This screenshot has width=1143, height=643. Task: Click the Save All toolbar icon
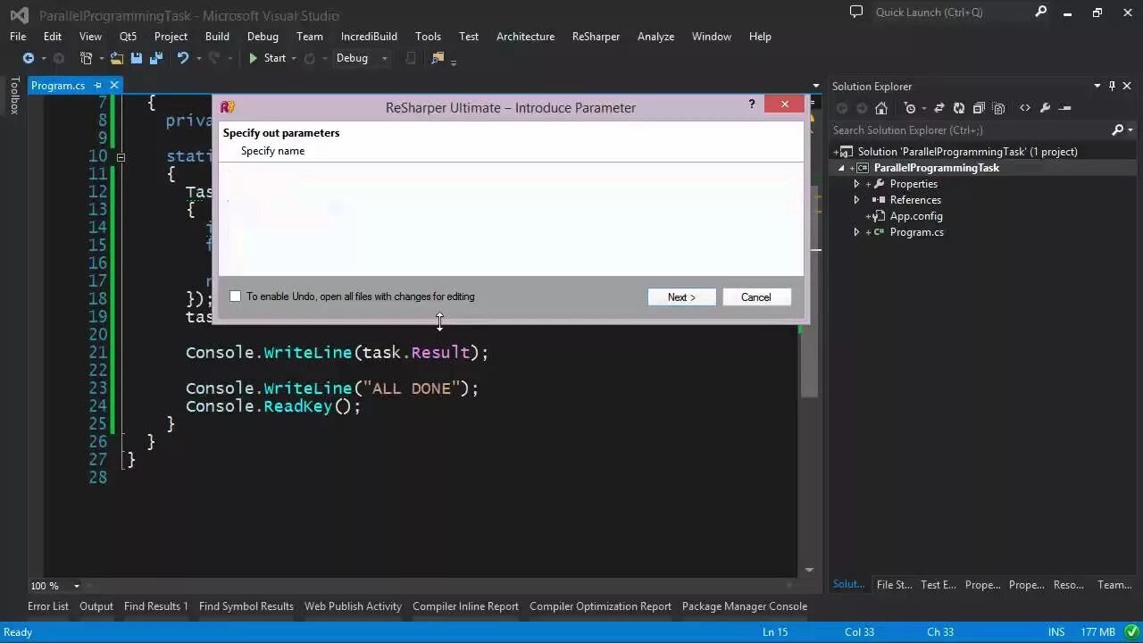pos(156,58)
